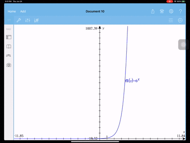Click the -11.85 x-axis minimum value
Image resolution: width=190 pixels, height=143 pixels.
[19, 136]
